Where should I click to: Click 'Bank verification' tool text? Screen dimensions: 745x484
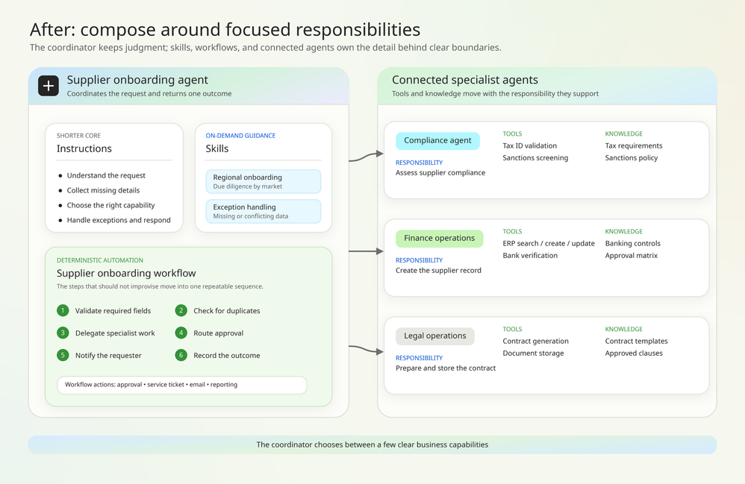[530, 255]
